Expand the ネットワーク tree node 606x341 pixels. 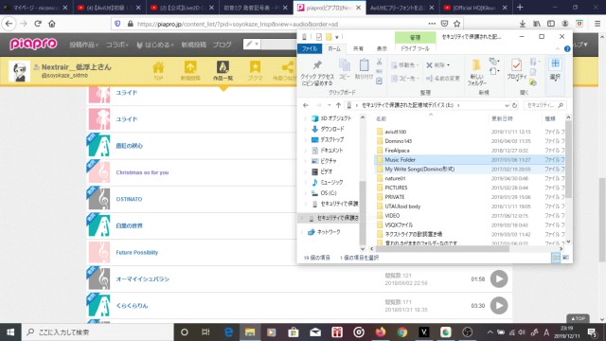point(302,232)
